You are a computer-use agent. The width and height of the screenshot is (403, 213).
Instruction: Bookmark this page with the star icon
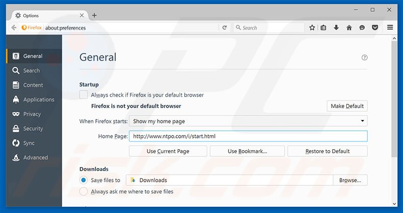point(312,28)
